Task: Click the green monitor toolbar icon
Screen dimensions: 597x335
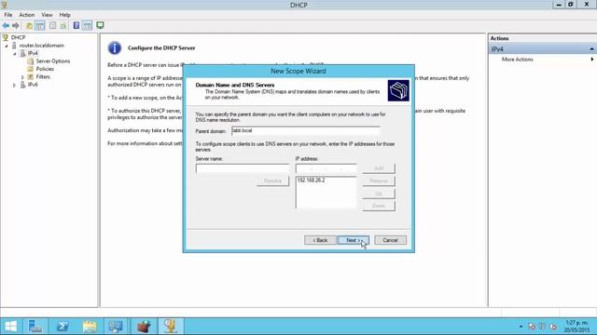Action: point(100,25)
